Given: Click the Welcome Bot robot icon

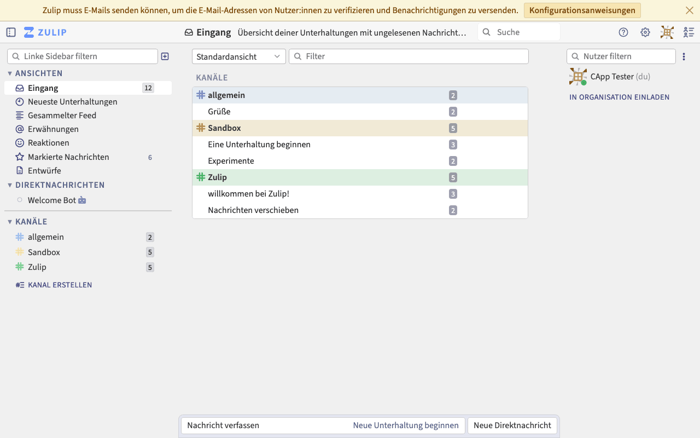Looking at the screenshot, I should coord(82,200).
